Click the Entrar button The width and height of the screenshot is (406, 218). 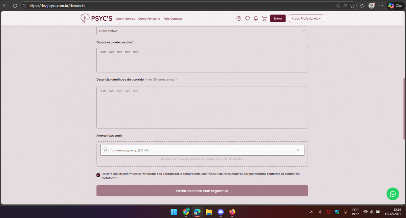click(x=278, y=19)
